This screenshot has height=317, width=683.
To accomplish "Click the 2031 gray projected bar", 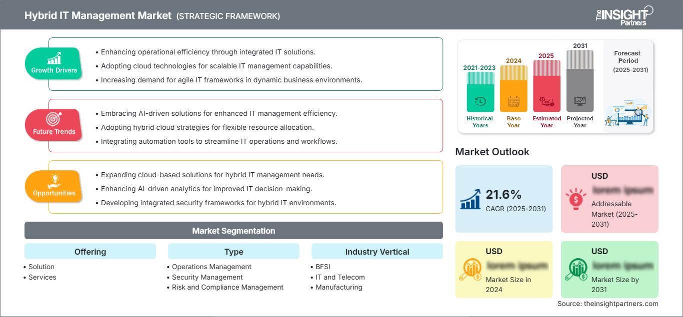I will 580,80.
